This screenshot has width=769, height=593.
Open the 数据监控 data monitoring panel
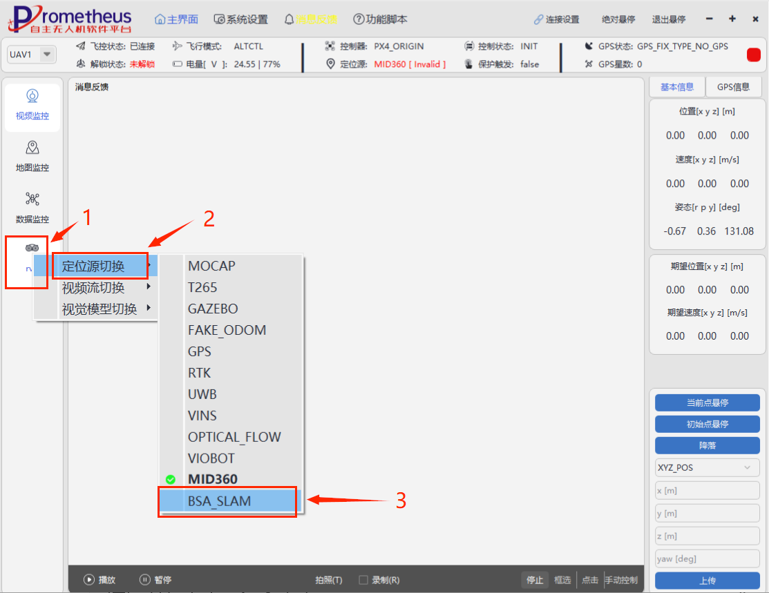click(32, 208)
